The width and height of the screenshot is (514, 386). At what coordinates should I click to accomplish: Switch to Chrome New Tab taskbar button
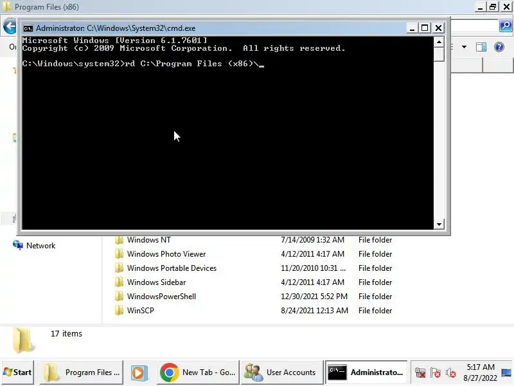tap(198, 372)
